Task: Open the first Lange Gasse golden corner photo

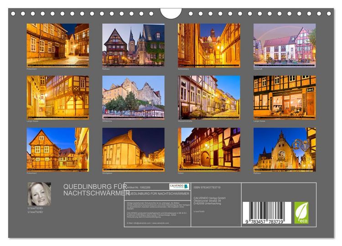Action: (x=58, y=97)
